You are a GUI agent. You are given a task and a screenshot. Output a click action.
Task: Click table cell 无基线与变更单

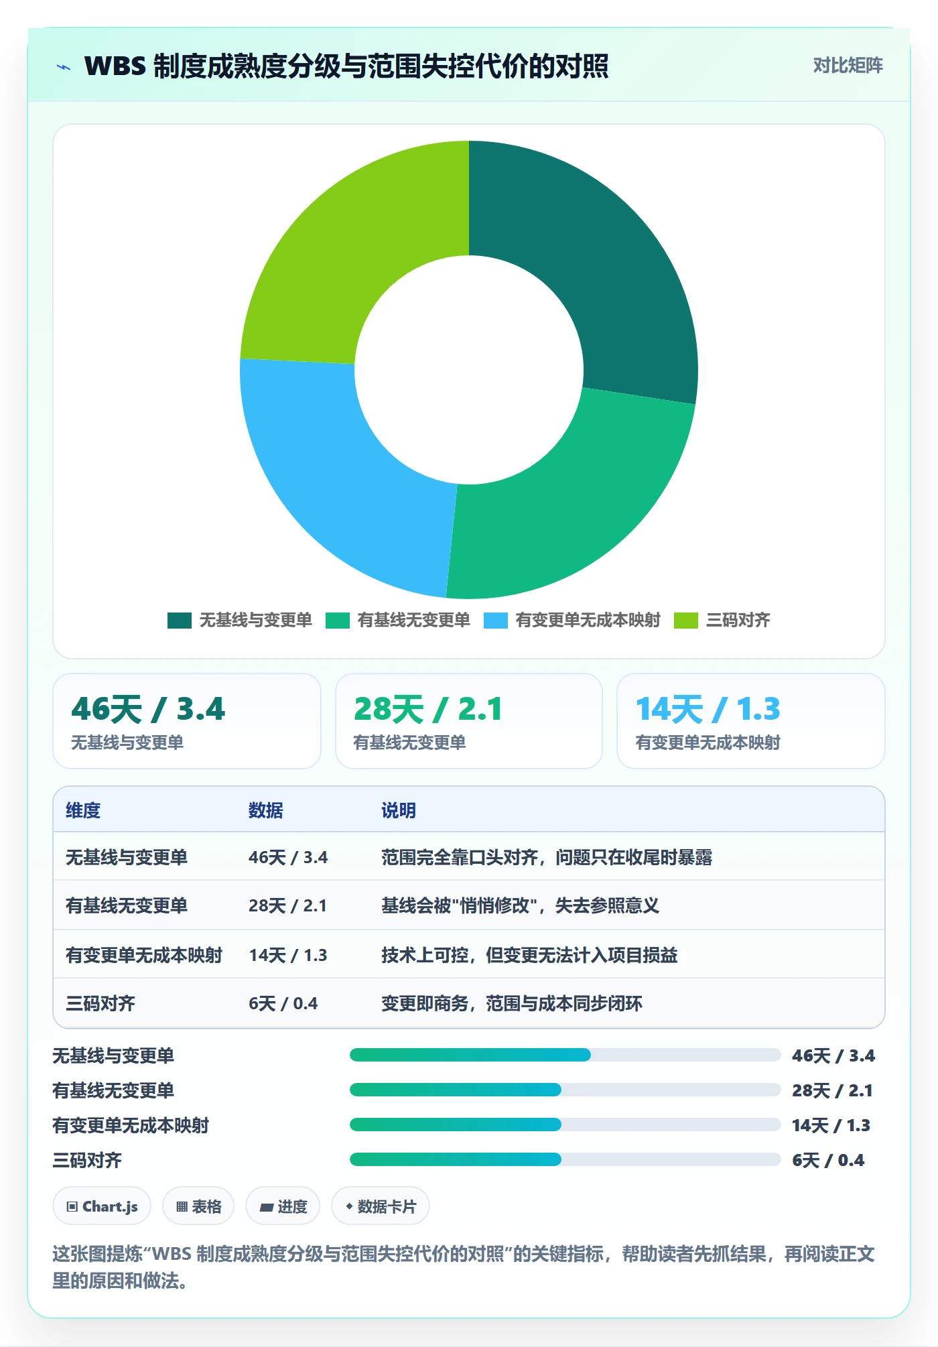127,857
